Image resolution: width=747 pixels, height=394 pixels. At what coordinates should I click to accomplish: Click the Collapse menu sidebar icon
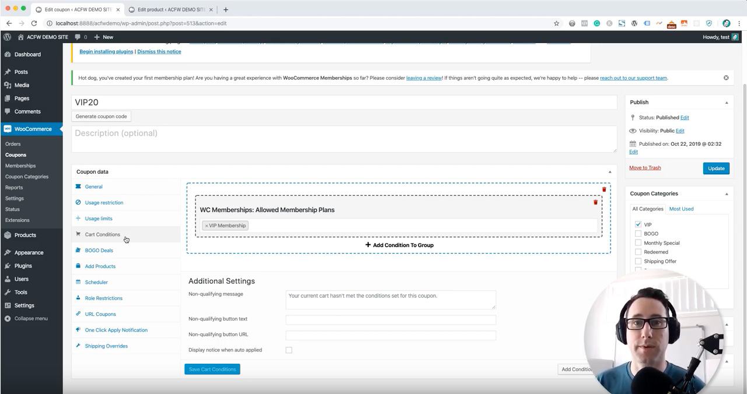(8, 319)
